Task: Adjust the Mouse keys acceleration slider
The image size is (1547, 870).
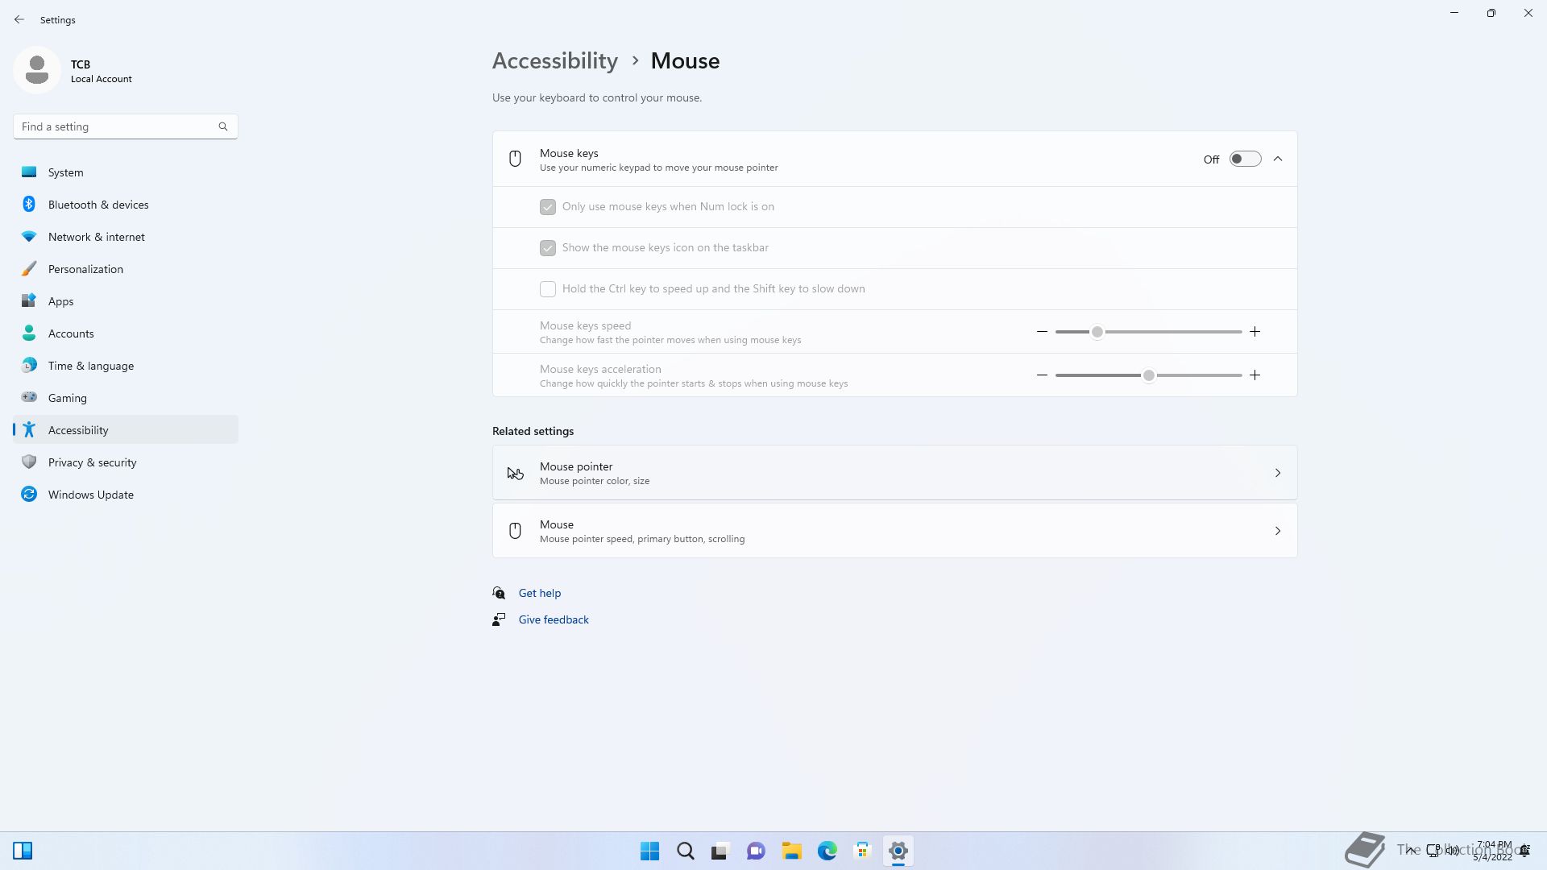Action: click(1148, 375)
